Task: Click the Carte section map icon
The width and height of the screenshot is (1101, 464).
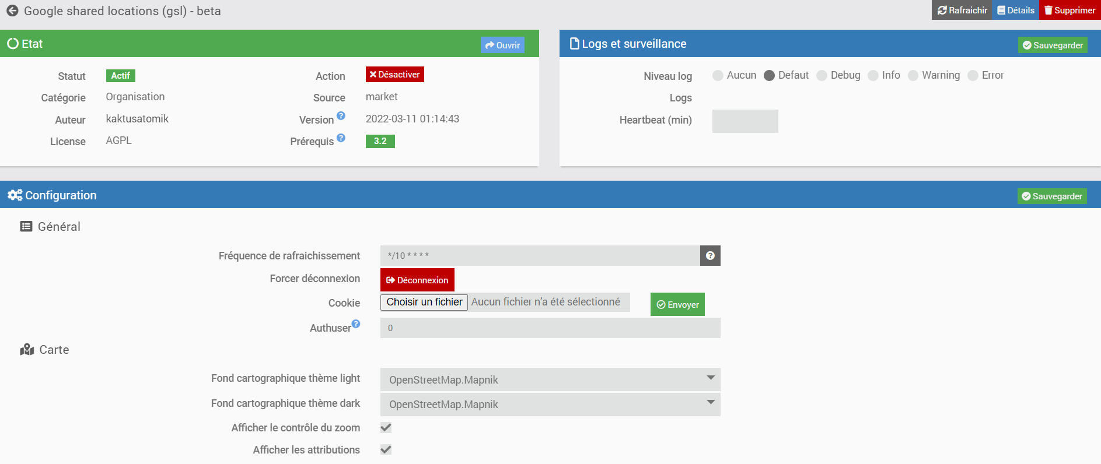Action: coord(27,350)
